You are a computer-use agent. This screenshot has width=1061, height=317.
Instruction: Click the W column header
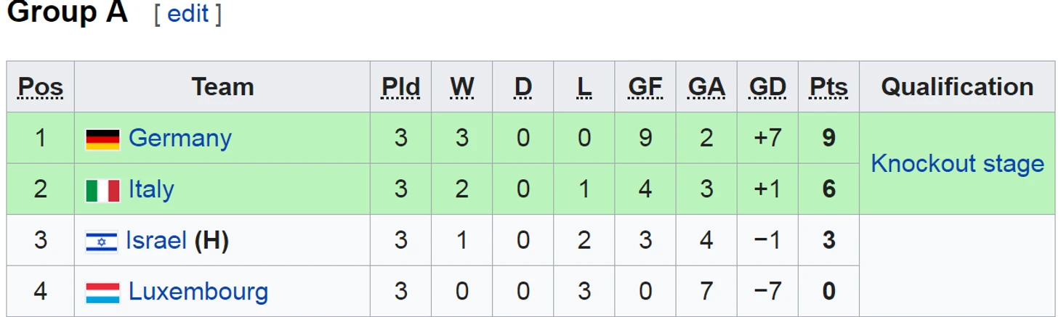pos(462,88)
